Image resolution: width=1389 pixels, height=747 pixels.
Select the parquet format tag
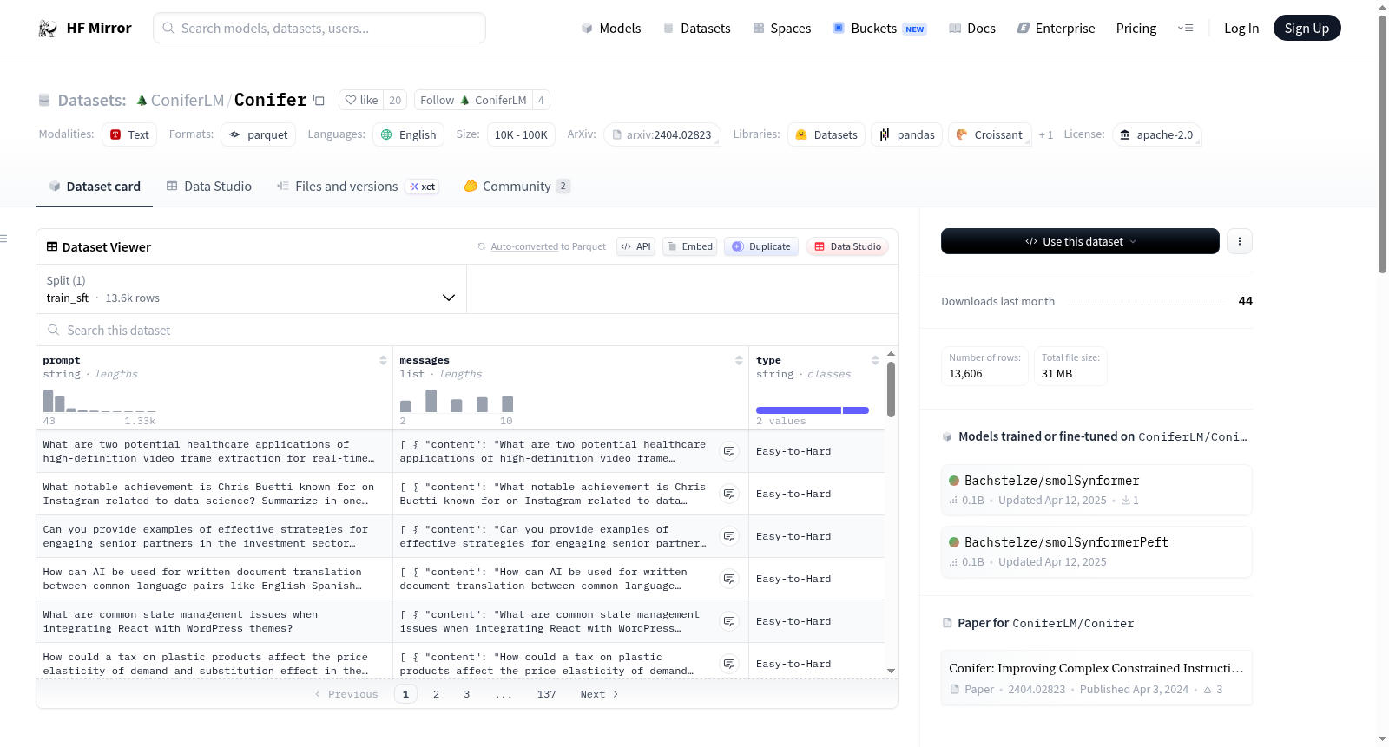coord(259,135)
